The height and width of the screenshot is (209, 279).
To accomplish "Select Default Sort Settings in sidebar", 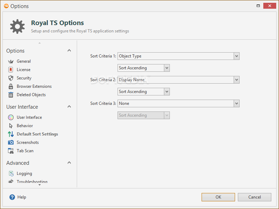I will (x=37, y=134).
